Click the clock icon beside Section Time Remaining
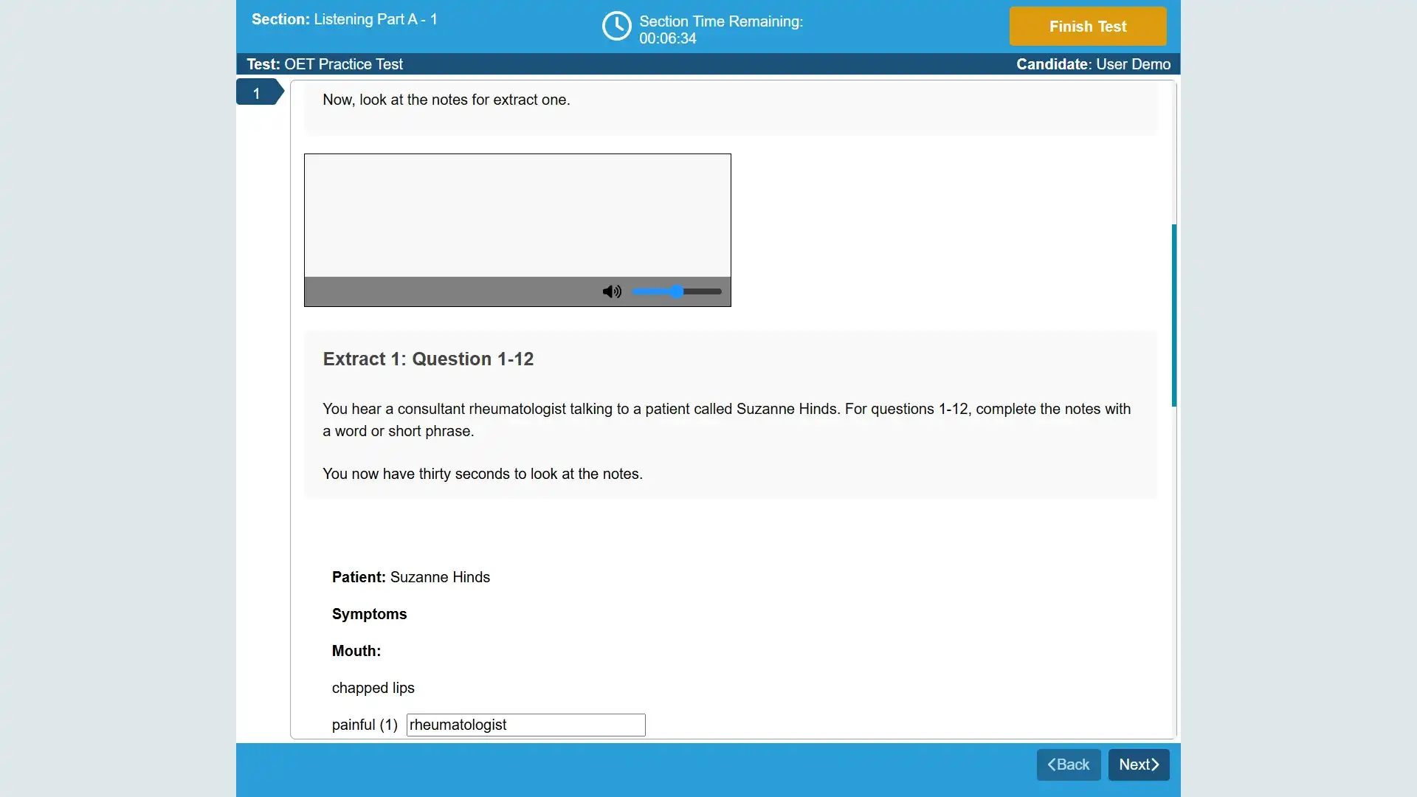Image resolution: width=1417 pixels, height=797 pixels. point(617,26)
